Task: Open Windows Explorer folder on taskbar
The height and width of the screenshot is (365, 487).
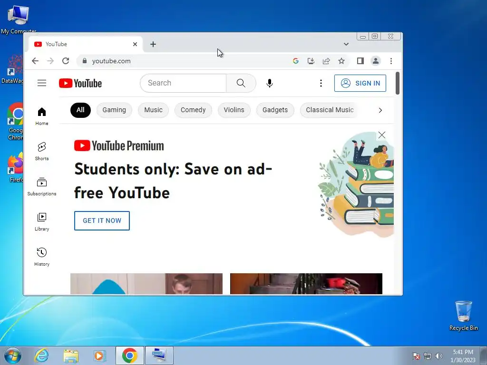Action: click(71, 355)
